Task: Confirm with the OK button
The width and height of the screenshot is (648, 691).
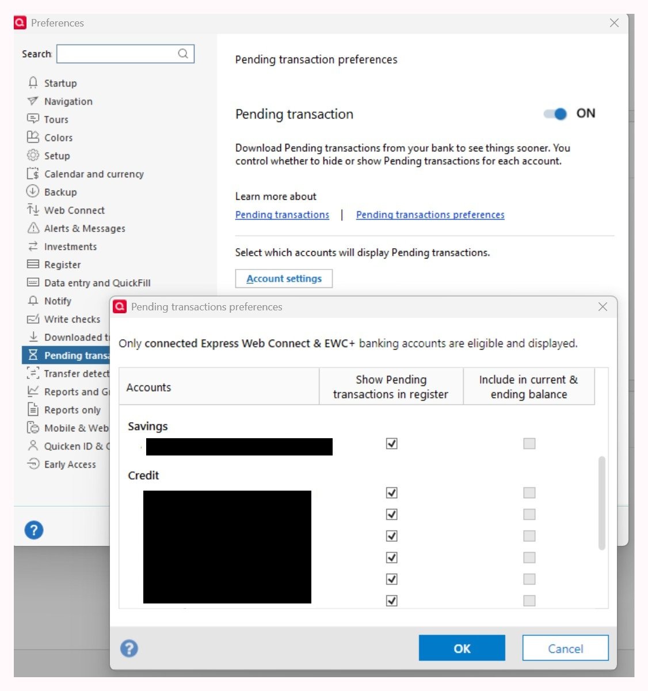Action: (x=462, y=648)
